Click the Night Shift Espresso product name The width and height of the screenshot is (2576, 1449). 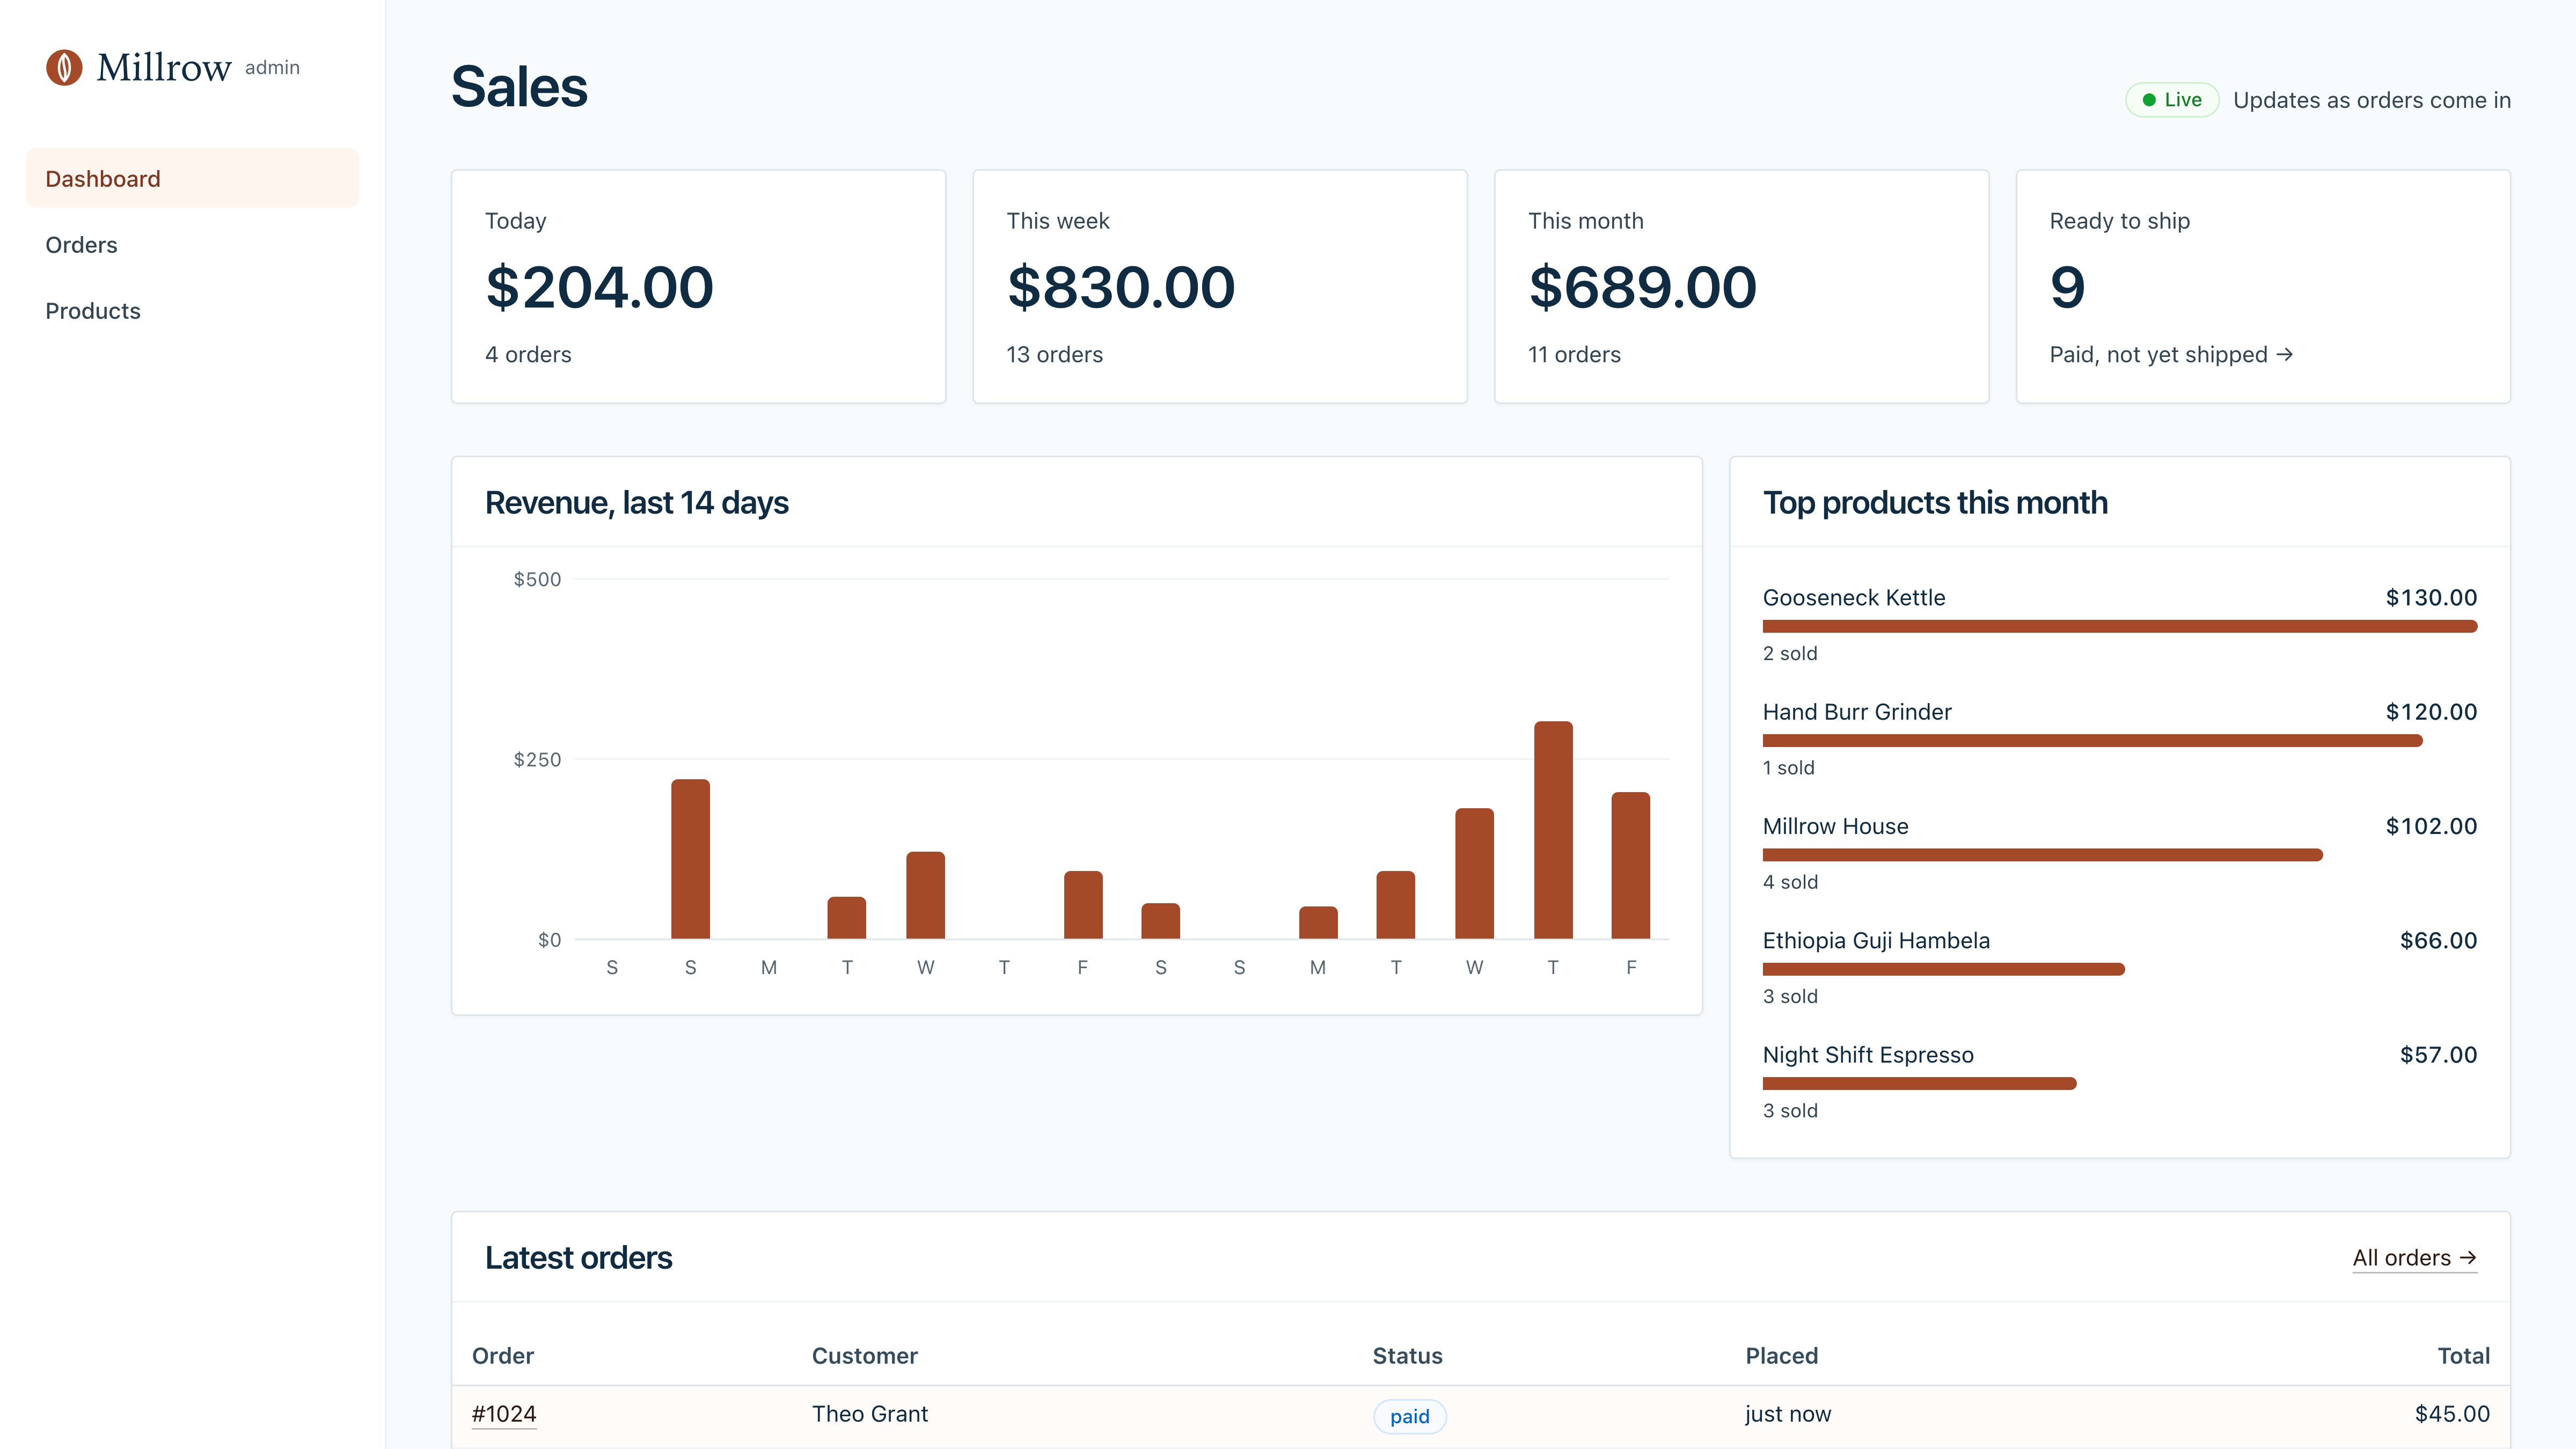point(1868,1055)
